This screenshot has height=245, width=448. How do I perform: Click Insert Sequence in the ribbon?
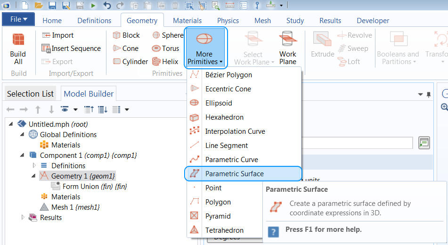(71, 49)
